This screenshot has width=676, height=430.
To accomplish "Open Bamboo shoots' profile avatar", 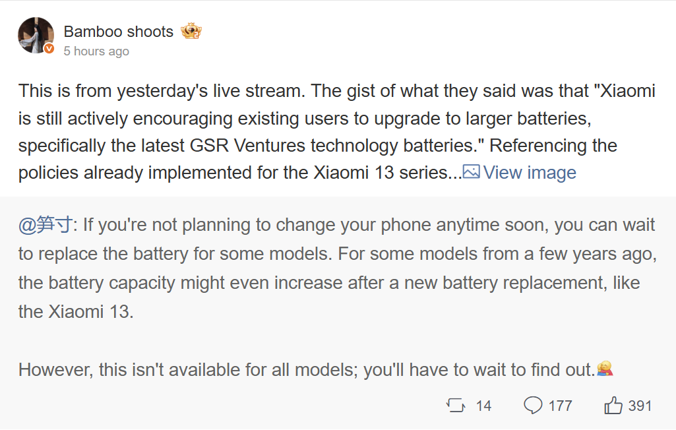I will pos(36,36).
